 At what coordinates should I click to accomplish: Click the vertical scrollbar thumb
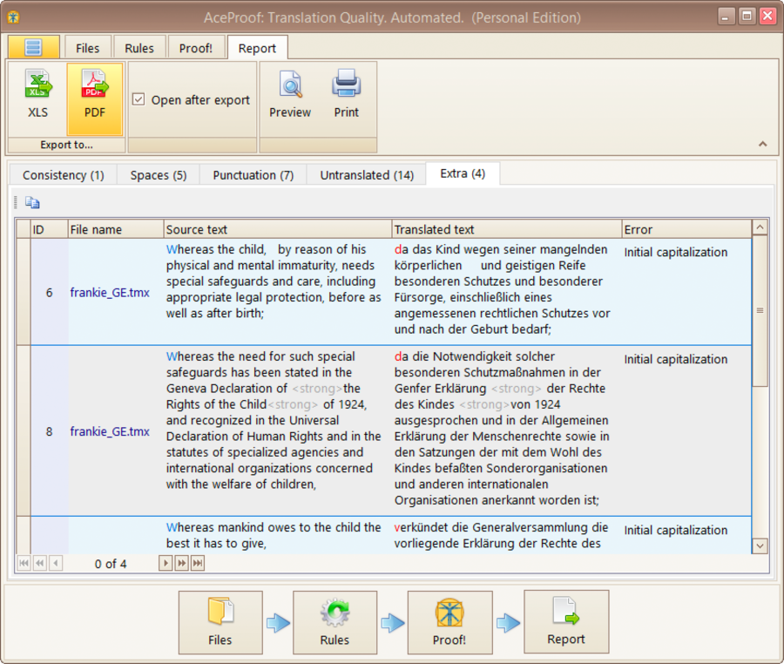760,310
